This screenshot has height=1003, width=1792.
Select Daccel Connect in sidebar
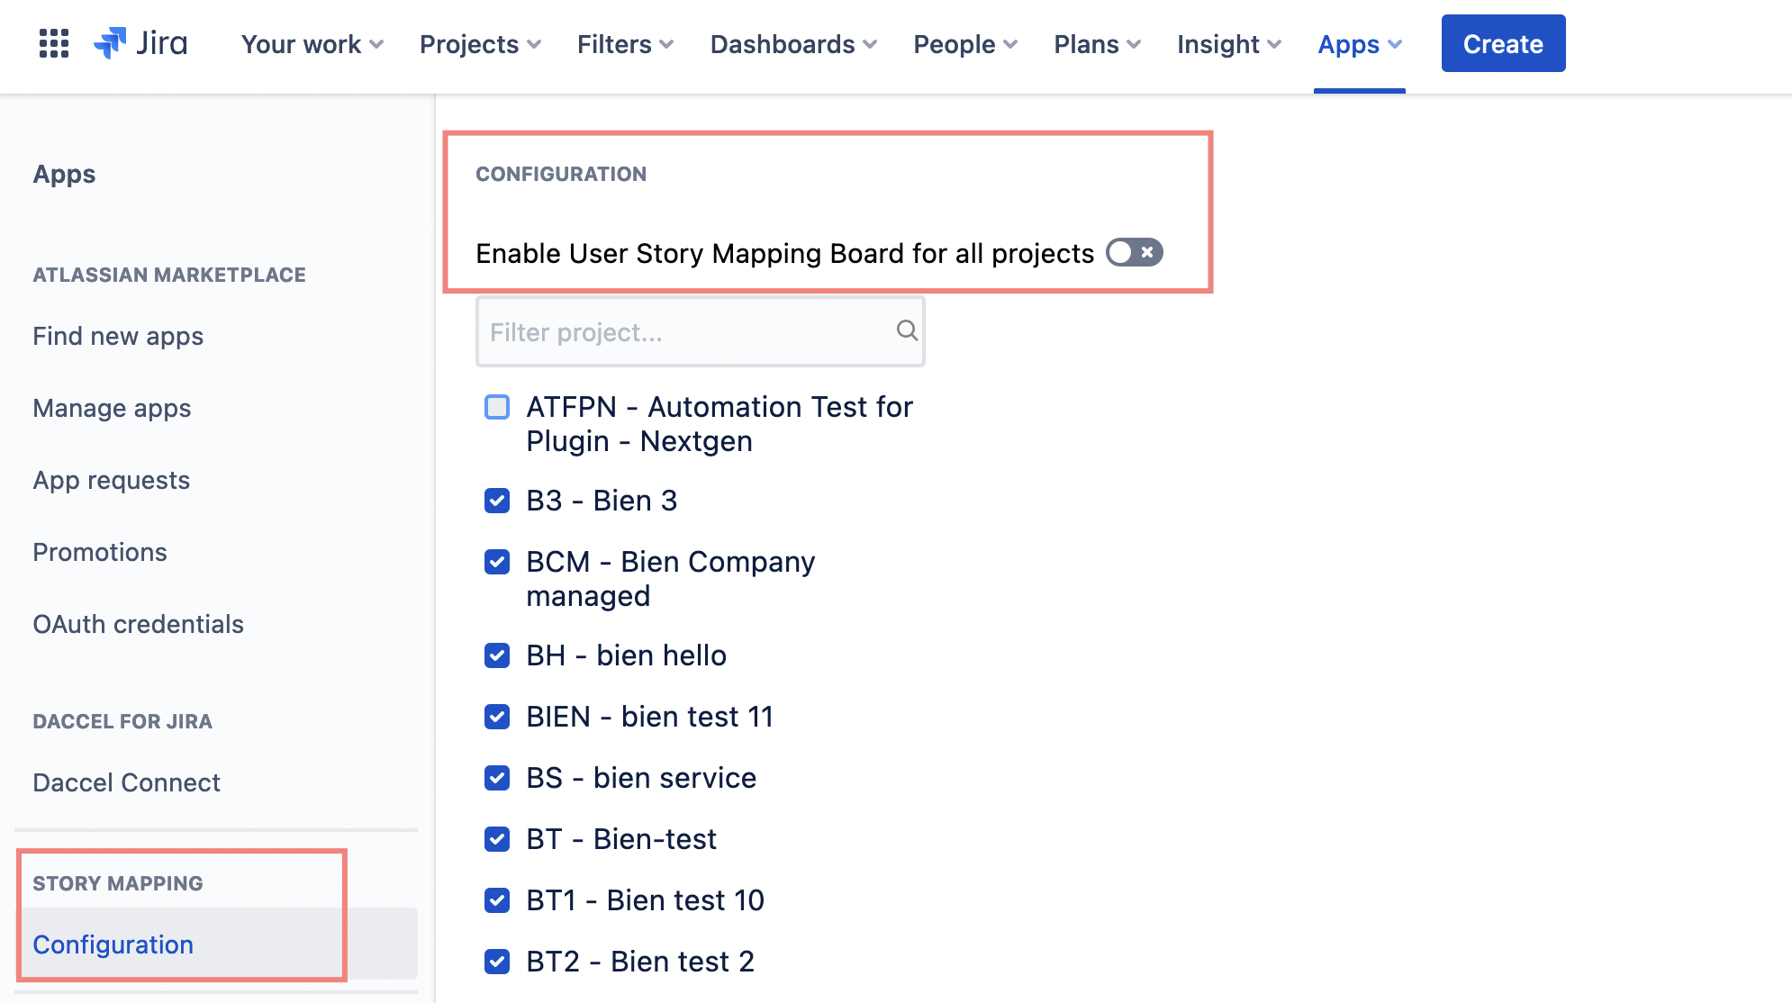pyautogui.click(x=126, y=782)
